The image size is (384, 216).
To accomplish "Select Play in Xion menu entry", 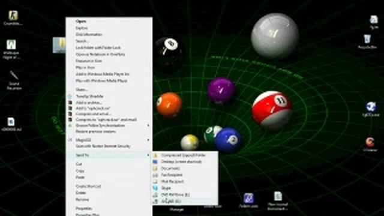I will pos(85,67).
